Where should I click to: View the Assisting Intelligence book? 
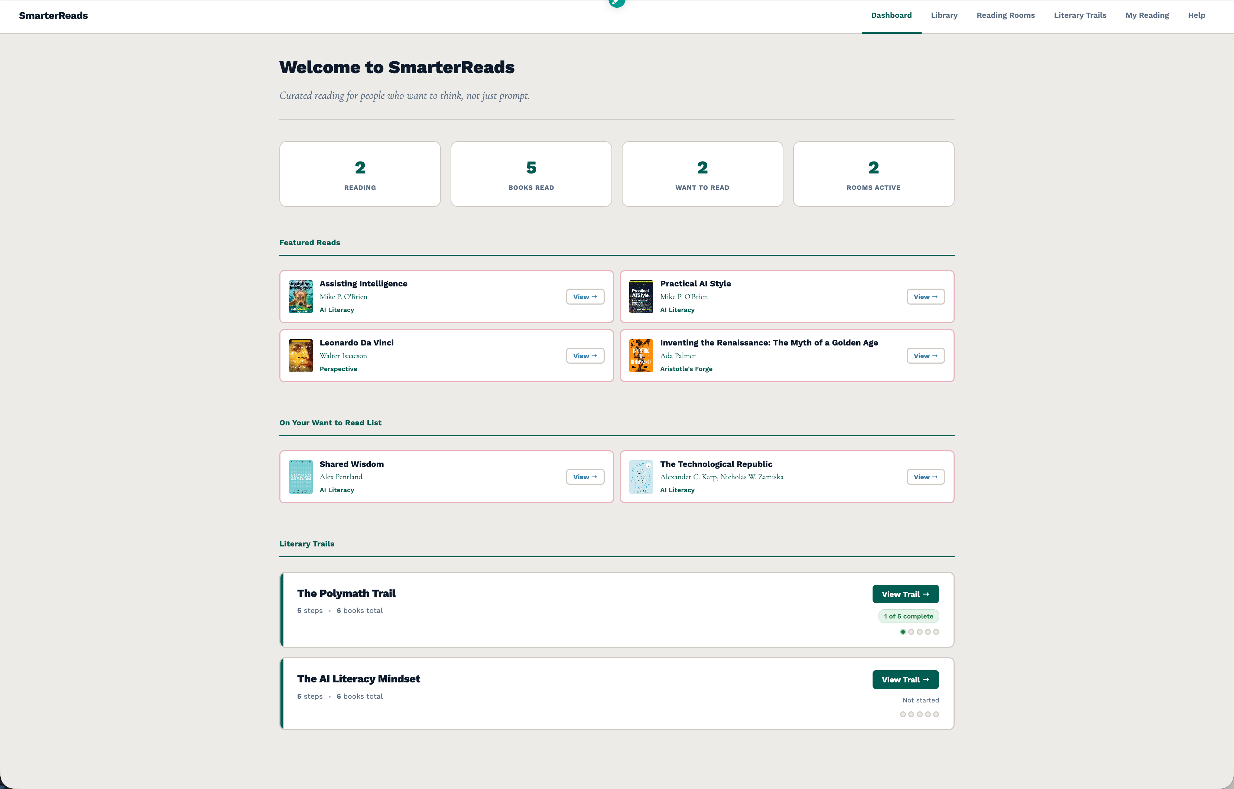pyautogui.click(x=585, y=297)
